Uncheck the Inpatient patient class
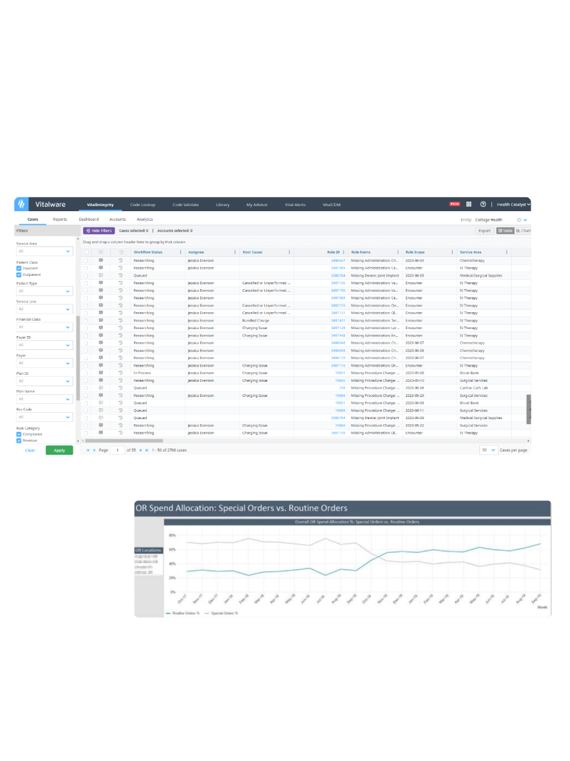 click(x=19, y=268)
